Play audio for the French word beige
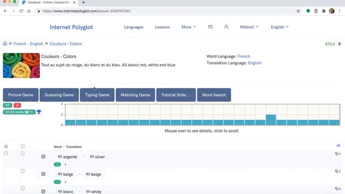345x194 pixels. coord(60,174)
